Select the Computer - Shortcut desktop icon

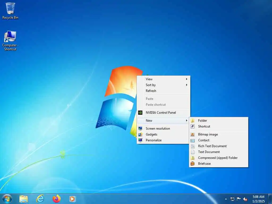click(x=10, y=41)
